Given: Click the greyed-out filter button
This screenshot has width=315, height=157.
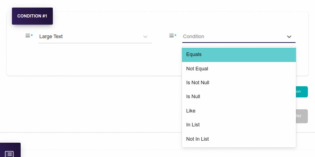Looking at the screenshot, I should [x=302, y=116].
